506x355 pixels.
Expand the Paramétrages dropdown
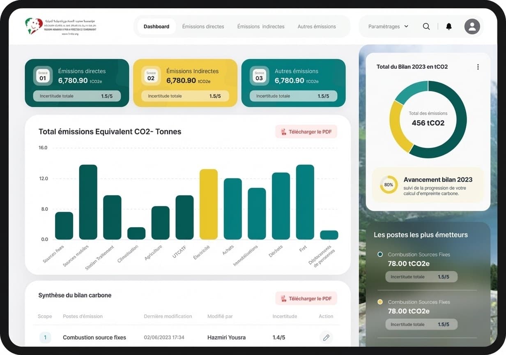pyautogui.click(x=388, y=26)
